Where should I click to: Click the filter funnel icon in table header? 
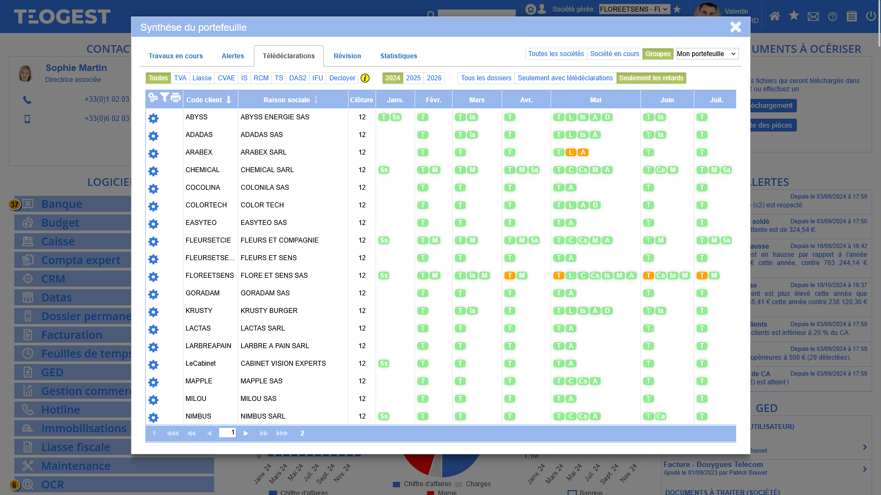pyautogui.click(x=164, y=98)
